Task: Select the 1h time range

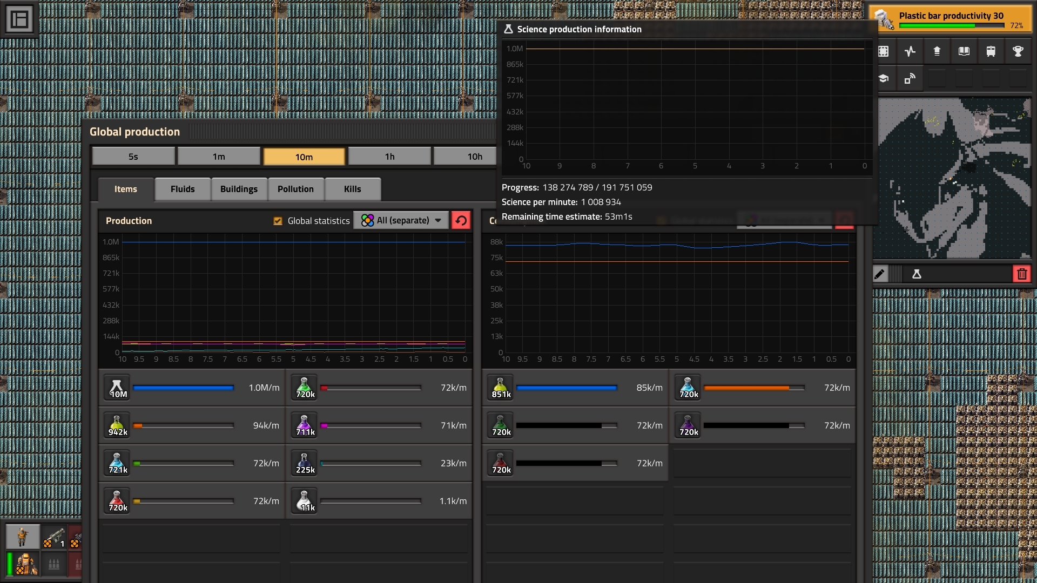Action: coord(389,157)
